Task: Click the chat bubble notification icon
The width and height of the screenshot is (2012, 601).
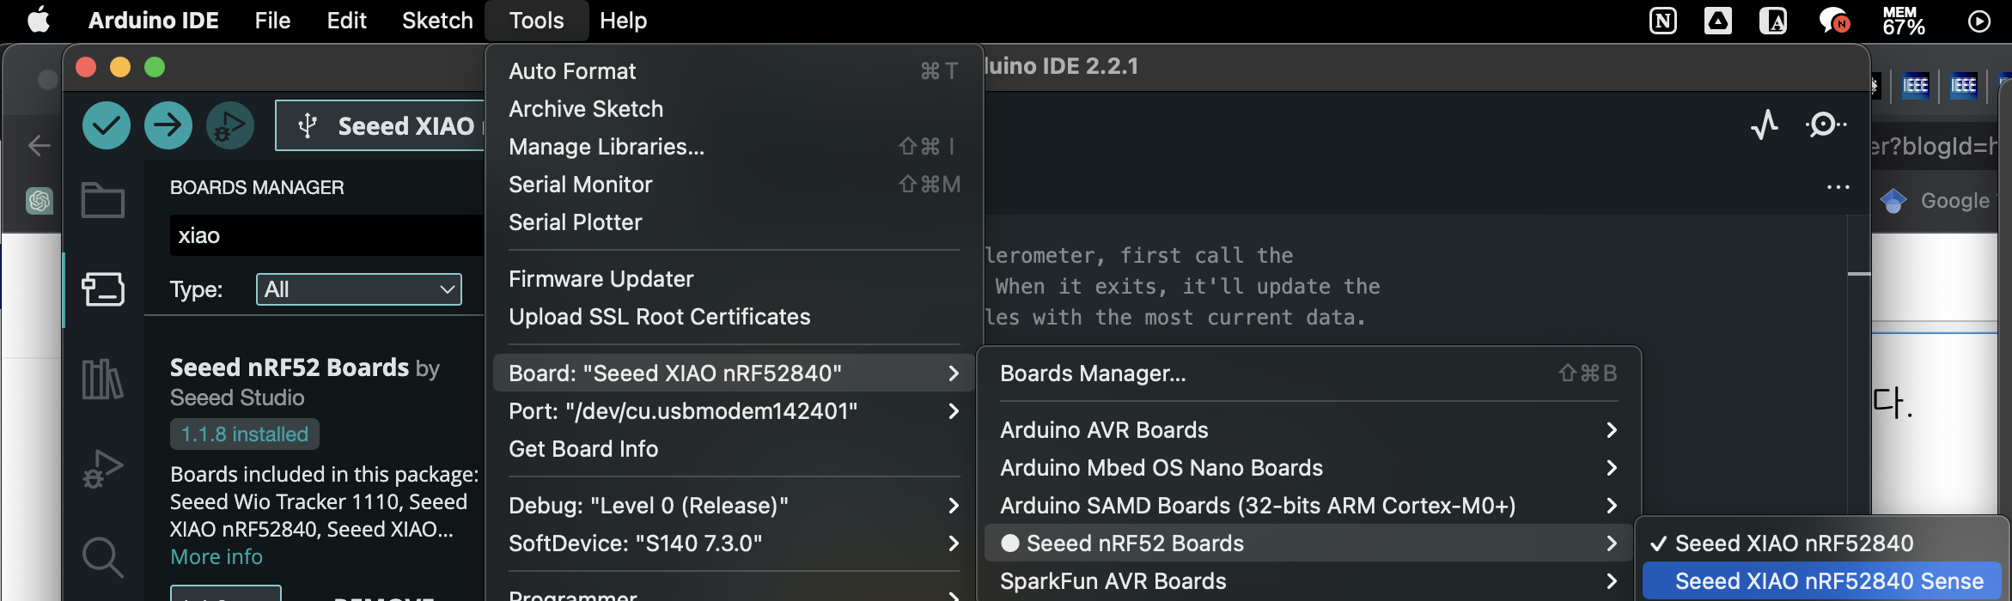Action: pos(1834,21)
